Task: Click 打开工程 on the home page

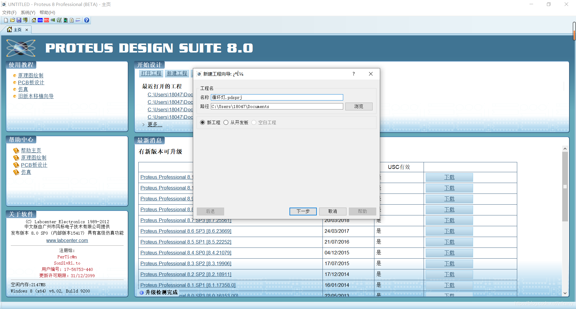Action: [151, 73]
